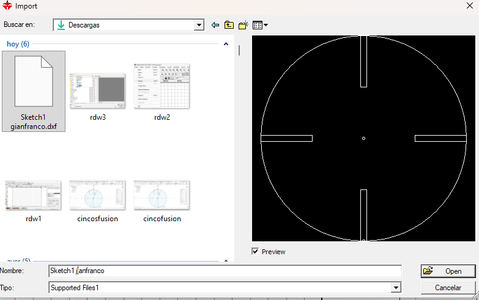
Task: Select the rdw3 image file
Action: tap(98, 97)
